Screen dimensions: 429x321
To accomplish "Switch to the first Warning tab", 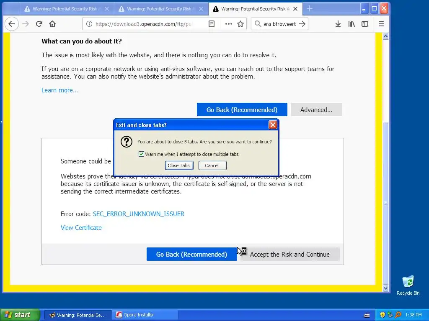I will [65, 9].
